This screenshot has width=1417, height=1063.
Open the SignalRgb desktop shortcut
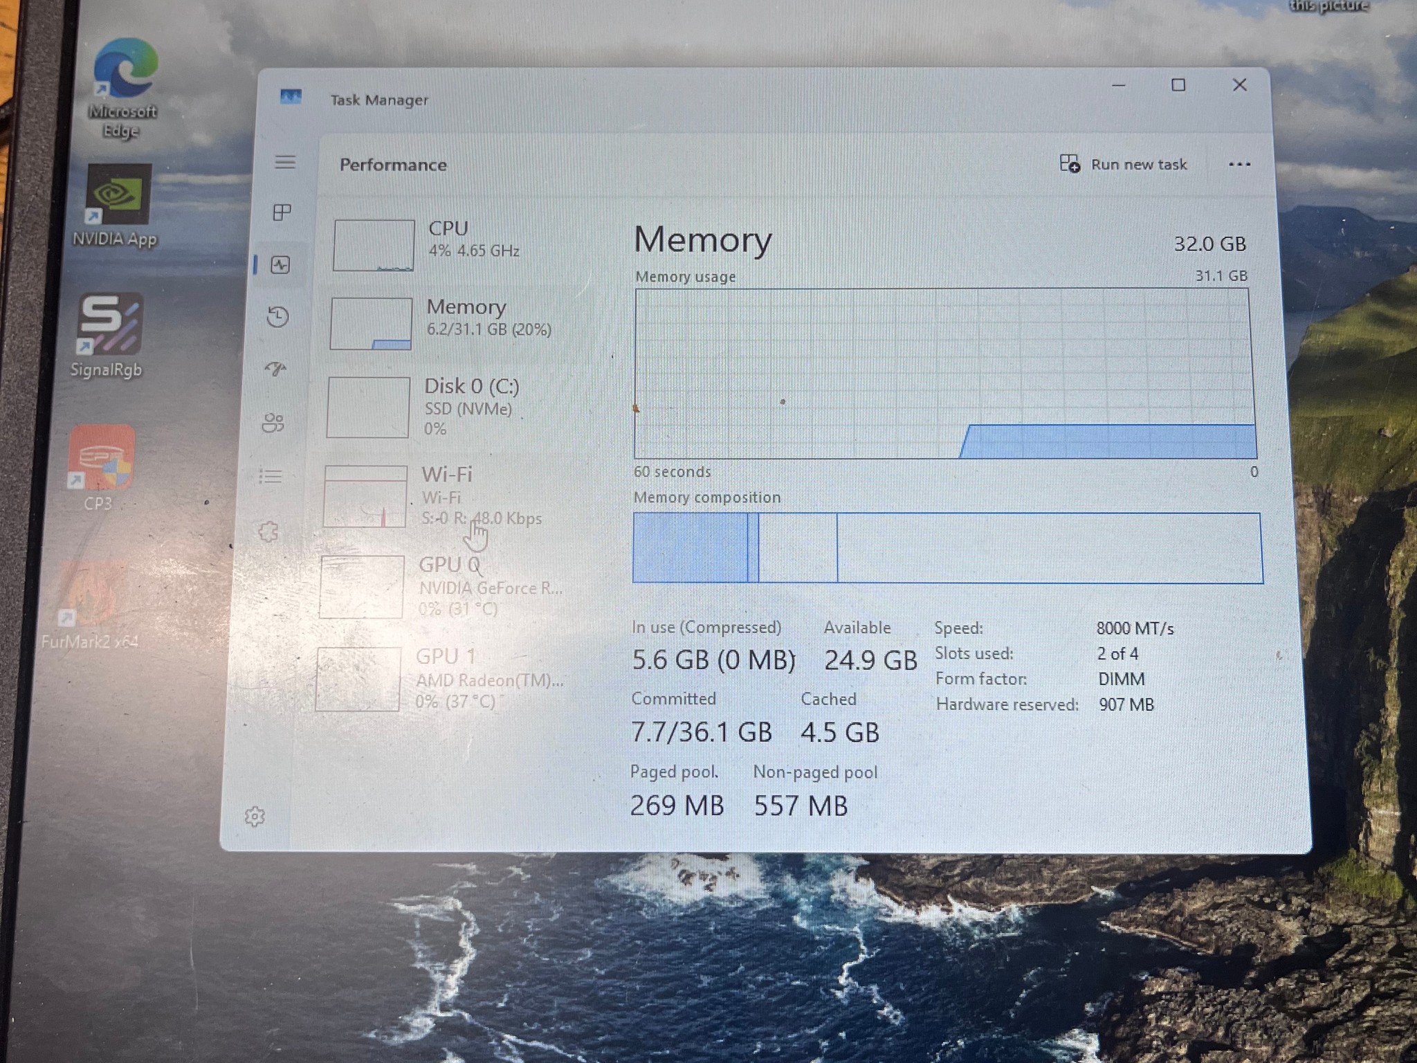click(108, 335)
